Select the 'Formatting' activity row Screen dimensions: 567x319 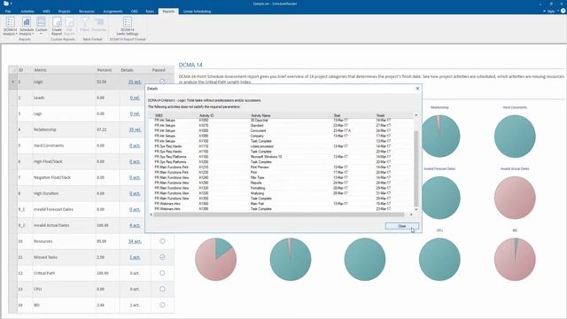(281, 188)
